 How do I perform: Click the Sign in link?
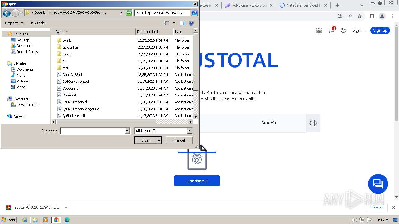(358, 30)
